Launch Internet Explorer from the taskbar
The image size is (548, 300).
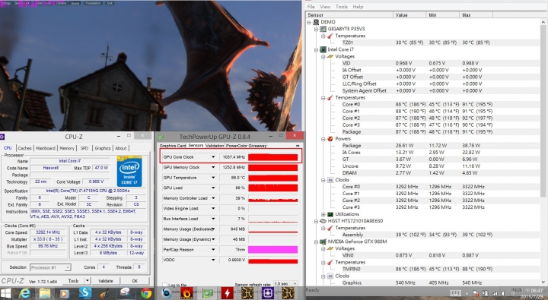24,293
